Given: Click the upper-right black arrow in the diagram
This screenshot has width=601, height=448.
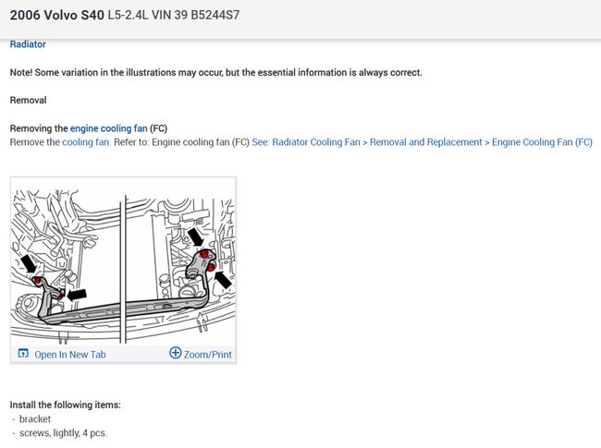Looking at the screenshot, I should [196, 236].
